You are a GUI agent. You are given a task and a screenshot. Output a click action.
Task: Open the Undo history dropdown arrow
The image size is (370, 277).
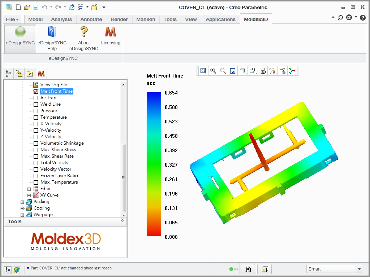[x=51, y=7]
